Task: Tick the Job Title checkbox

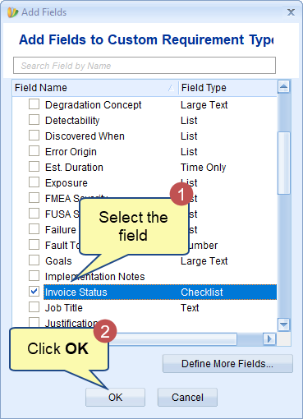Action: click(x=34, y=307)
